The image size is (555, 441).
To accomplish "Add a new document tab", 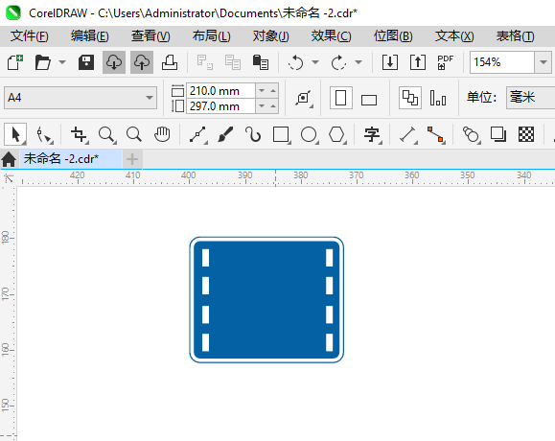I will [132, 159].
